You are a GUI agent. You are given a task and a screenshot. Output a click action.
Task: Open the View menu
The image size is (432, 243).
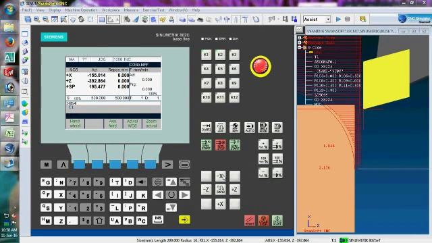(x=40, y=10)
